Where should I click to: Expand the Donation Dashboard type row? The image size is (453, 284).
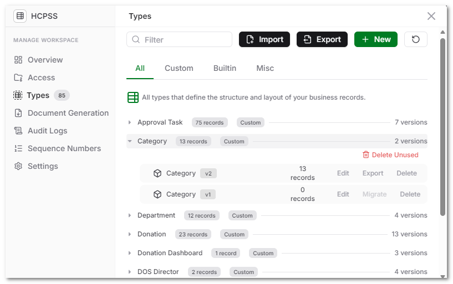point(130,253)
